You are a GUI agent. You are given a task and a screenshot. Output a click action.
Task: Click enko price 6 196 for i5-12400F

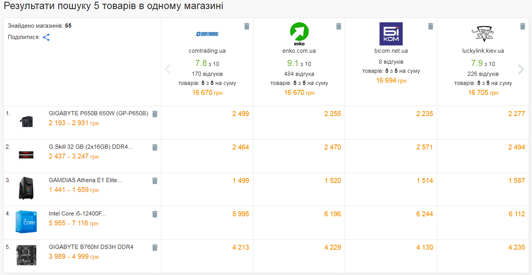pos(332,214)
